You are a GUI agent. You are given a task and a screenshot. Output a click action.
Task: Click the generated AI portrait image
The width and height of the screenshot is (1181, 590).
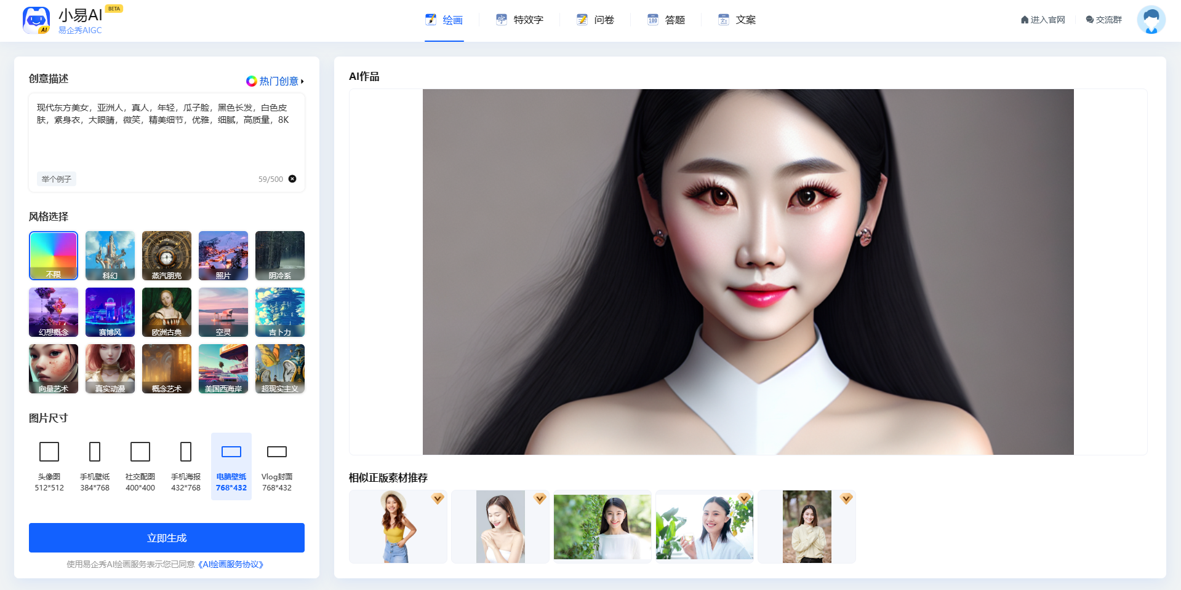pyautogui.click(x=748, y=272)
